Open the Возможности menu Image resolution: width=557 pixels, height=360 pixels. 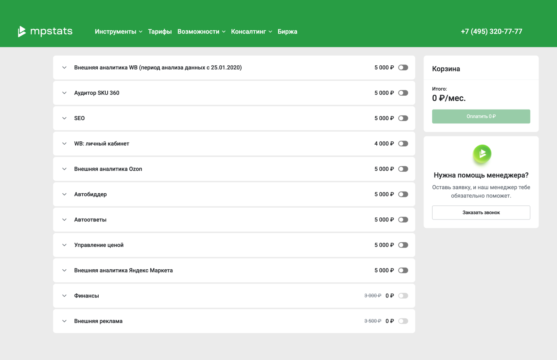click(202, 31)
